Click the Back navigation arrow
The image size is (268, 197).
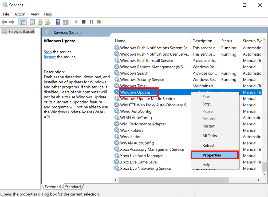click(x=4, y=22)
